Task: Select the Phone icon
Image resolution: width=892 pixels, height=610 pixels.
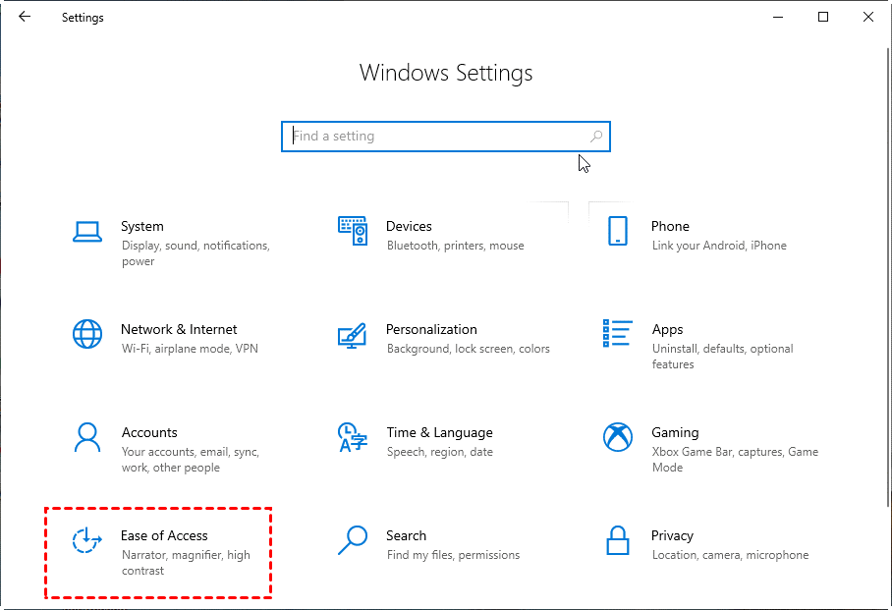Action: [617, 231]
